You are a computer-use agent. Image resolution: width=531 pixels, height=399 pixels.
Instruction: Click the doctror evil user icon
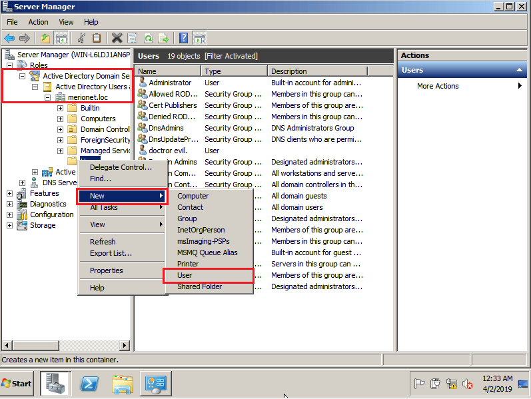pos(143,151)
